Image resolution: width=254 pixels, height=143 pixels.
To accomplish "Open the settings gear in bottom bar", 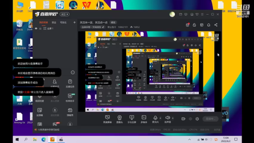I will (197, 119).
